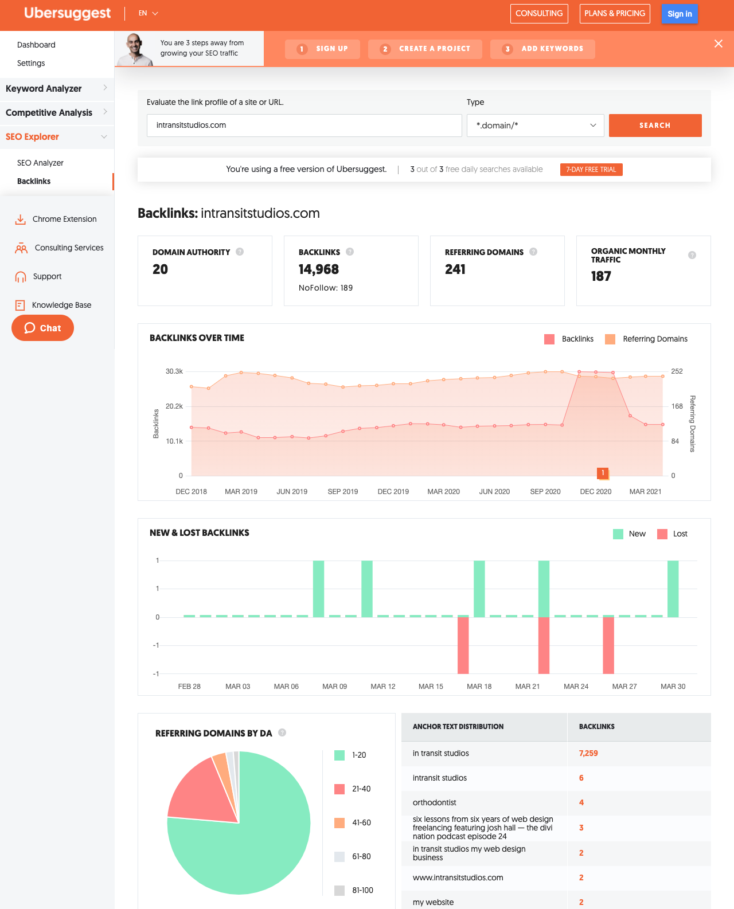Click the BACKLINKS table column header
This screenshot has height=909, width=734.
coord(596,727)
